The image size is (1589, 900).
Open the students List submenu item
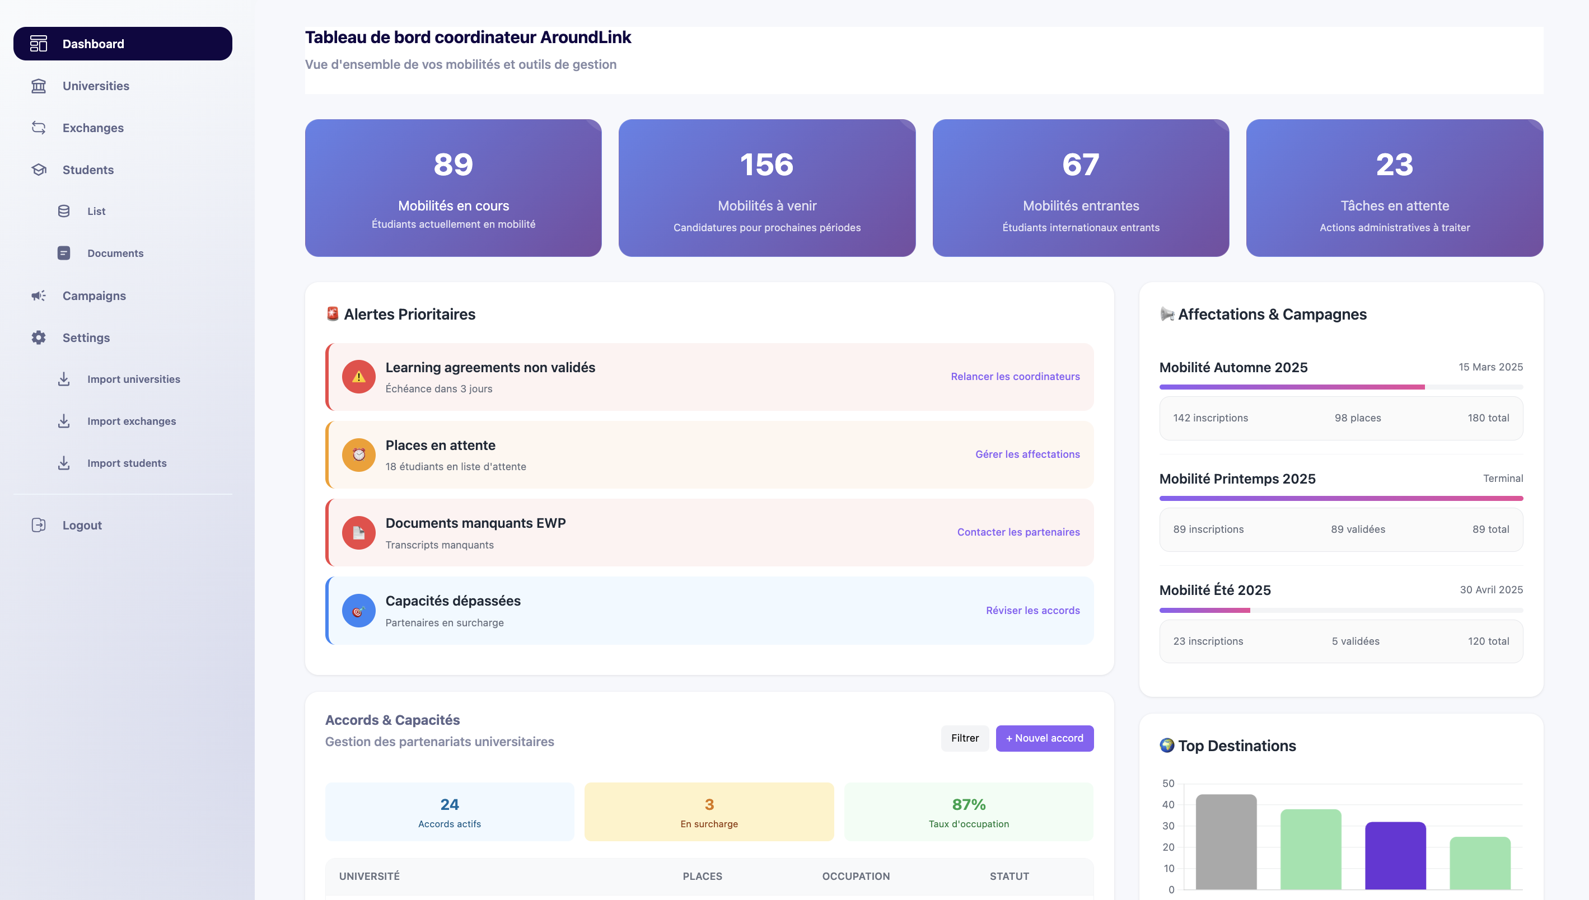pyautogui.click(x=96, y=212)
